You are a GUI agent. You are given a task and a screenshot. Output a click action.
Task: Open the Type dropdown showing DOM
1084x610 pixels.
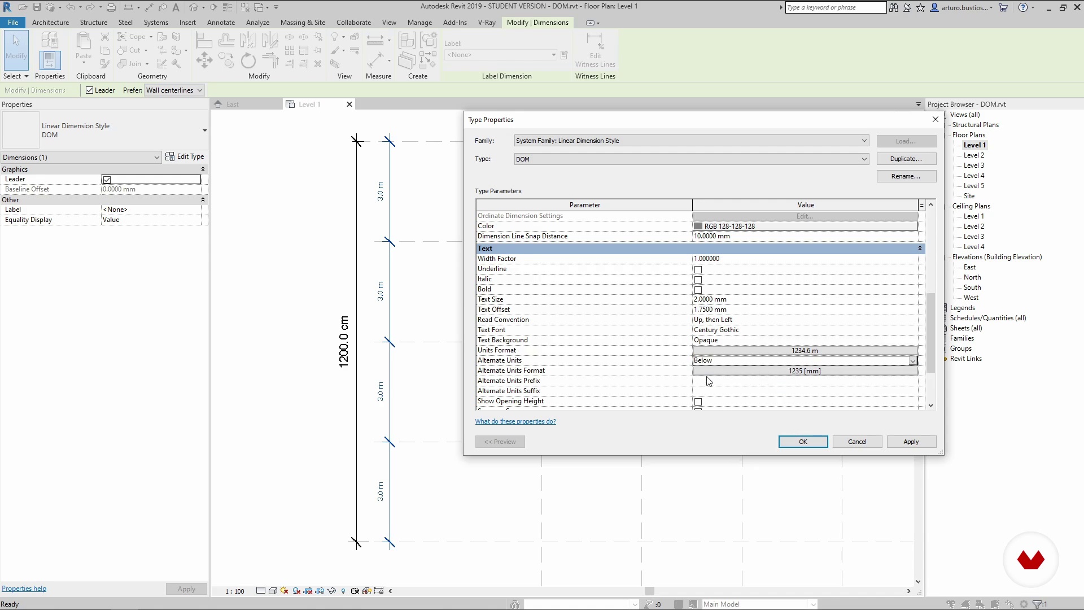pyautogui.click(x=863, y=159)
